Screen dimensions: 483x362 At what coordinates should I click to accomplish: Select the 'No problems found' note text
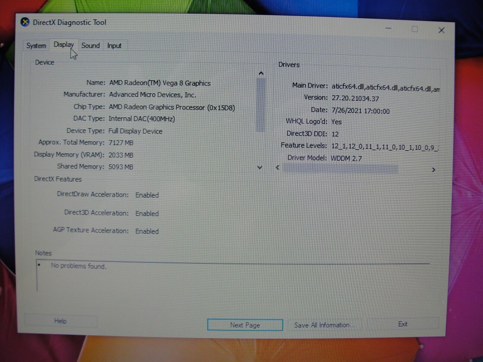tap(79, 266)
